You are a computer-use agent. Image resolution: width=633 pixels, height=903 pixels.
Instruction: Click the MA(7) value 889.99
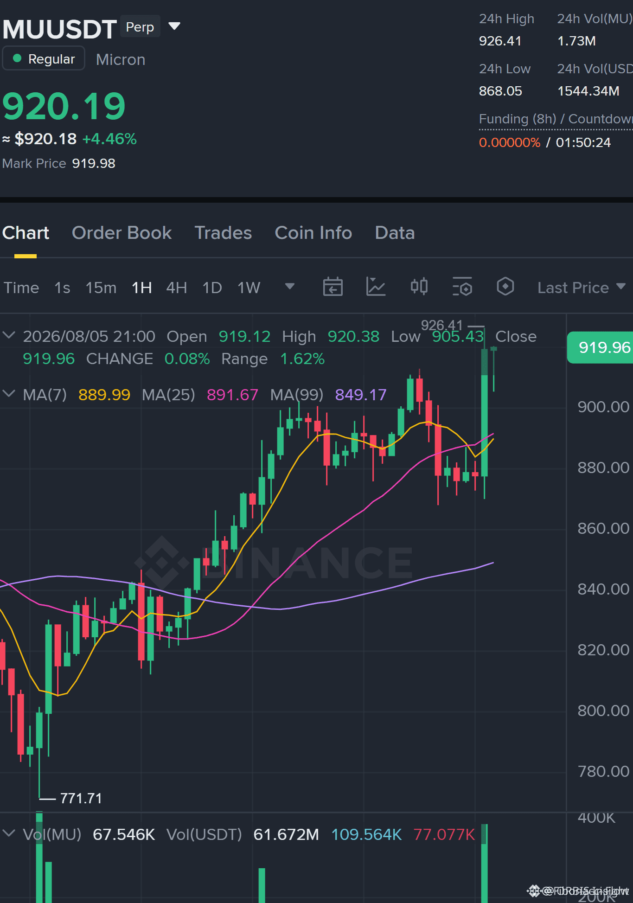104,395
